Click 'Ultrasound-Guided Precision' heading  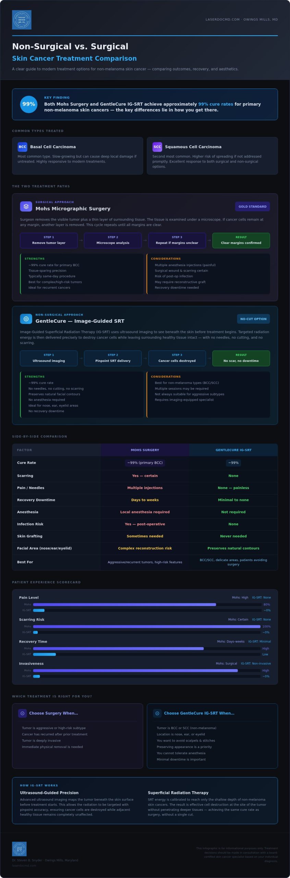pyautogui.click(x=49, y=793)
